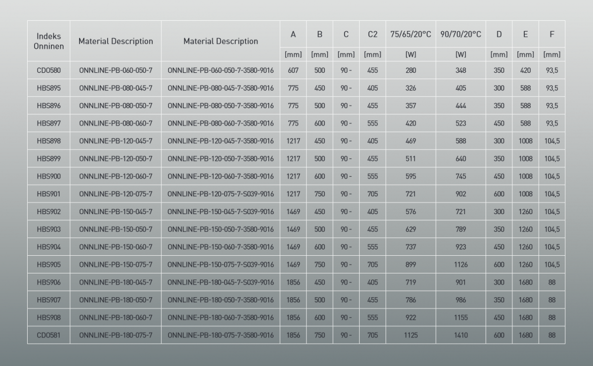Select index cell HBS901
The width and height of the screenshot is (593, 366).
[x=48, y=194]
